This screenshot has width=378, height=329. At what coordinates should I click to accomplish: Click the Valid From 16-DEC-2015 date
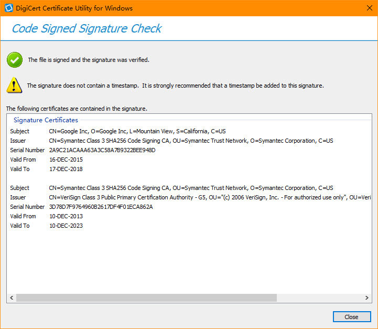(66, 160)
